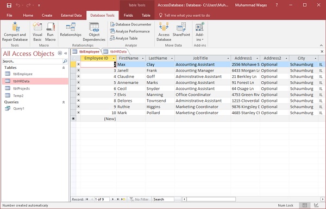The width and height of the screenshot is (326, 209).
Task: Switch to the tblHRData document tab
Action: pos(115,51)
